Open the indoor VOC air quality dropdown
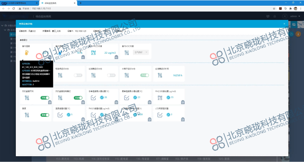The width and height of the screenshot is (304, 162). point(141,53)
